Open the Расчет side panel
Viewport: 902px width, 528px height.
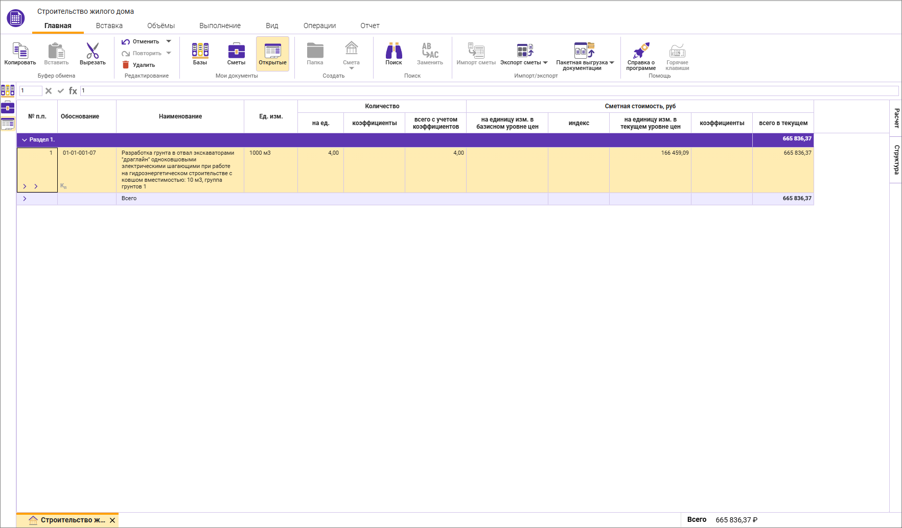[x=896, y=118]
